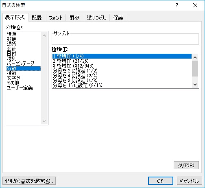Click セルから書式を選択(A)... button

click(29, 181)
